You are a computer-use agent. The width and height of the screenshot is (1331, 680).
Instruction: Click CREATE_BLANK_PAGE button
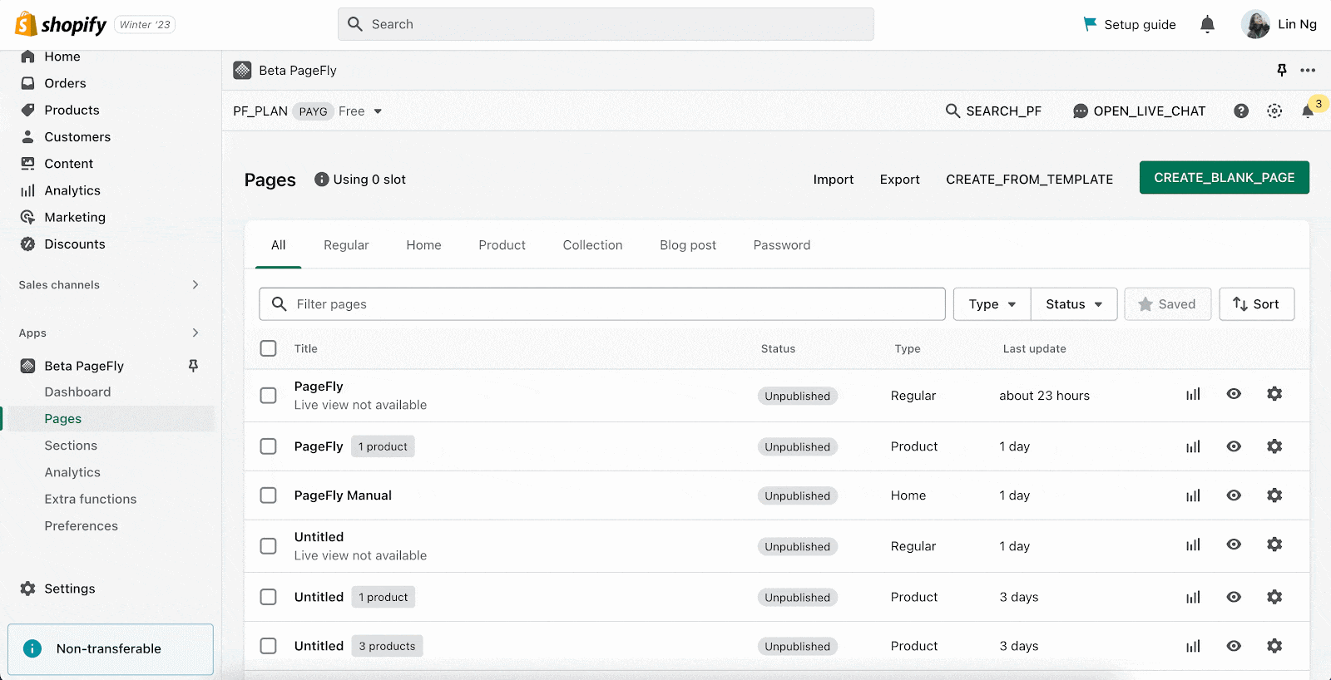[x=1224, y=177]
